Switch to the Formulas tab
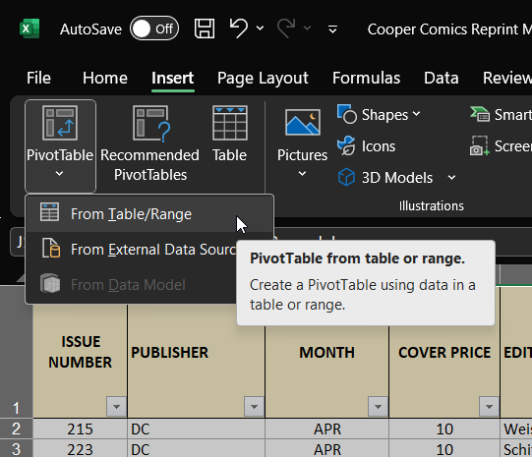This screenshot has height=457, width=532. coord(366,78)
